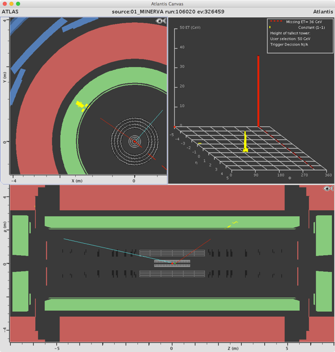Pick the yellow energy deposit in the RZ view
This screenshot has width=335, height=352.
tap(232, 223)
